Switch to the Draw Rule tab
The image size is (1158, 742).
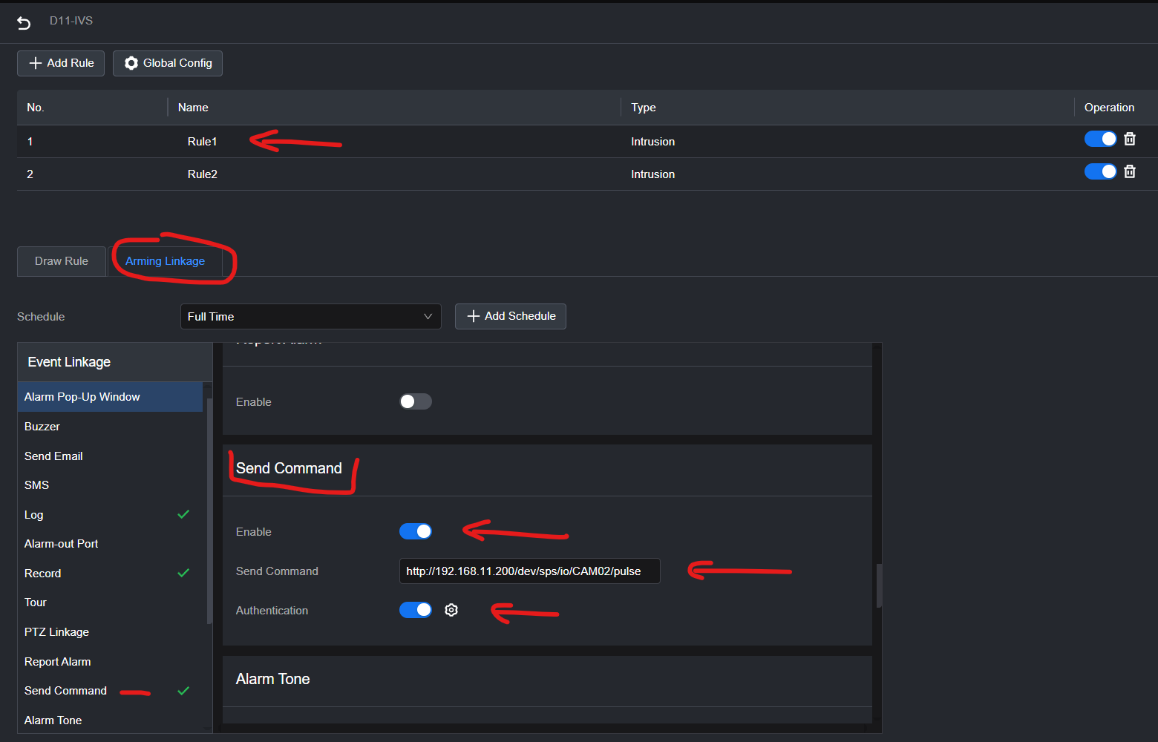coord(62,261)
